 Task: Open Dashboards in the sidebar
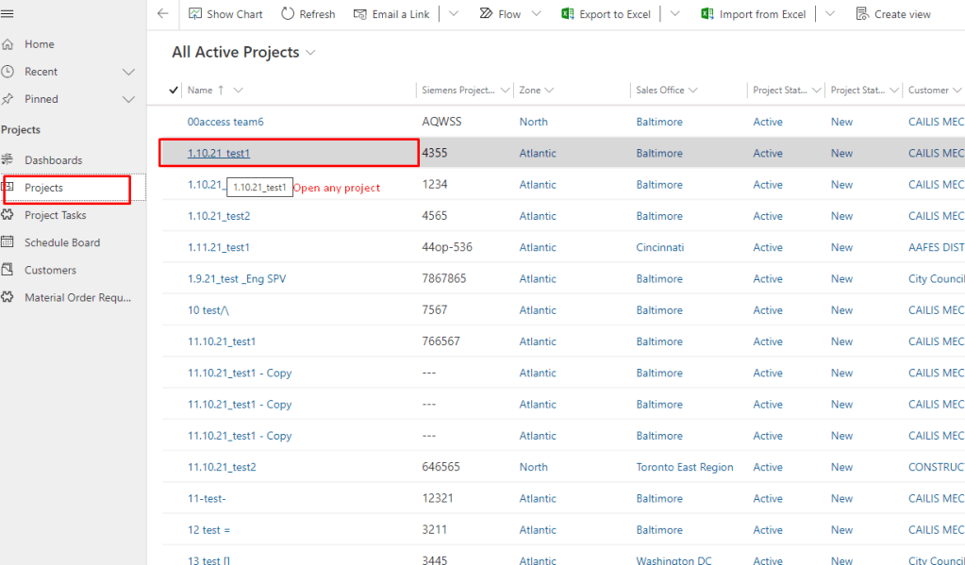tap(53, 160)
